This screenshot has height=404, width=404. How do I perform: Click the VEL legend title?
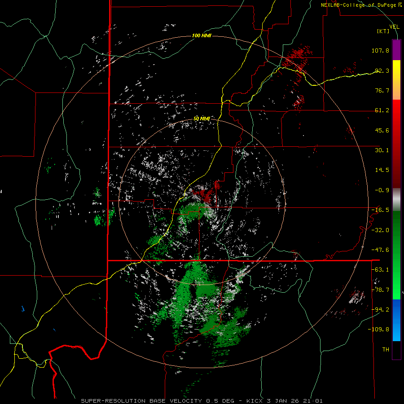pos(394,26)
